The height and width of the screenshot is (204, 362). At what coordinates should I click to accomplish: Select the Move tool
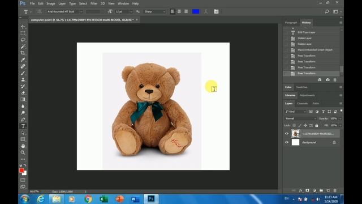[23, 27]
